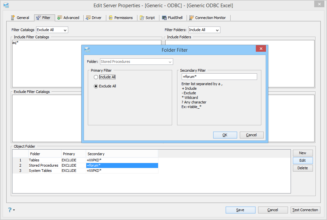Click the Filter tab funnel icon
The image size is (327, 220).
(39, 18)
